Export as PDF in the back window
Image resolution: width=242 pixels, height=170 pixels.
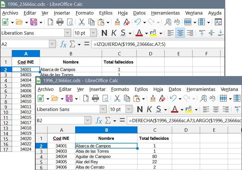click(51, 22)
